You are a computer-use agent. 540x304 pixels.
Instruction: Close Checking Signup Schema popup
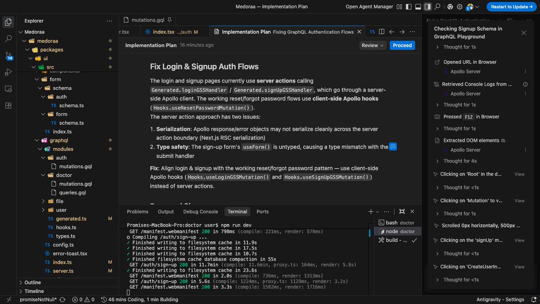[x=523, y=33]
